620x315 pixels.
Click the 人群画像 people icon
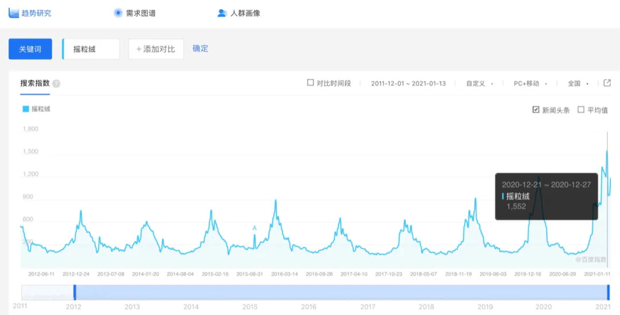click(x=222, y=13)
